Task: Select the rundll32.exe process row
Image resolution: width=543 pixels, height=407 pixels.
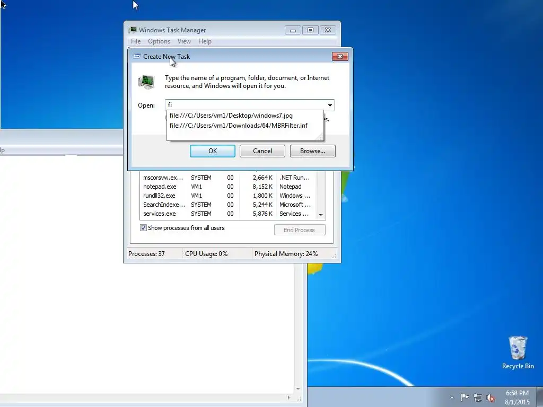Action: pyautogui.click(x=229, y=196)
